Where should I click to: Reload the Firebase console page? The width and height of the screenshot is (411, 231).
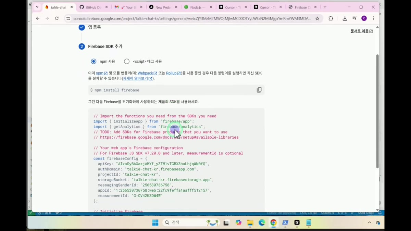click(57, 18)
